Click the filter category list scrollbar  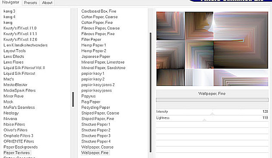tap(73, 99)
